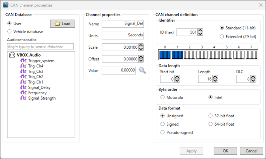
Task: Click the Trig_Ch3 signal icon
Action: [x=23, y=71]
